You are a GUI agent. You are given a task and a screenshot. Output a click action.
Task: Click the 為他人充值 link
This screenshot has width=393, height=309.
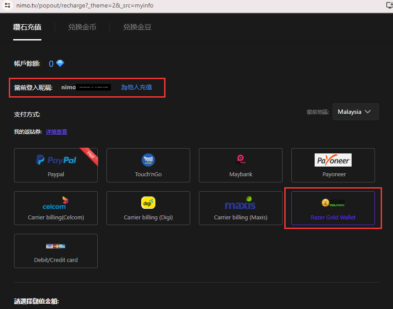[x=136, y=87]
